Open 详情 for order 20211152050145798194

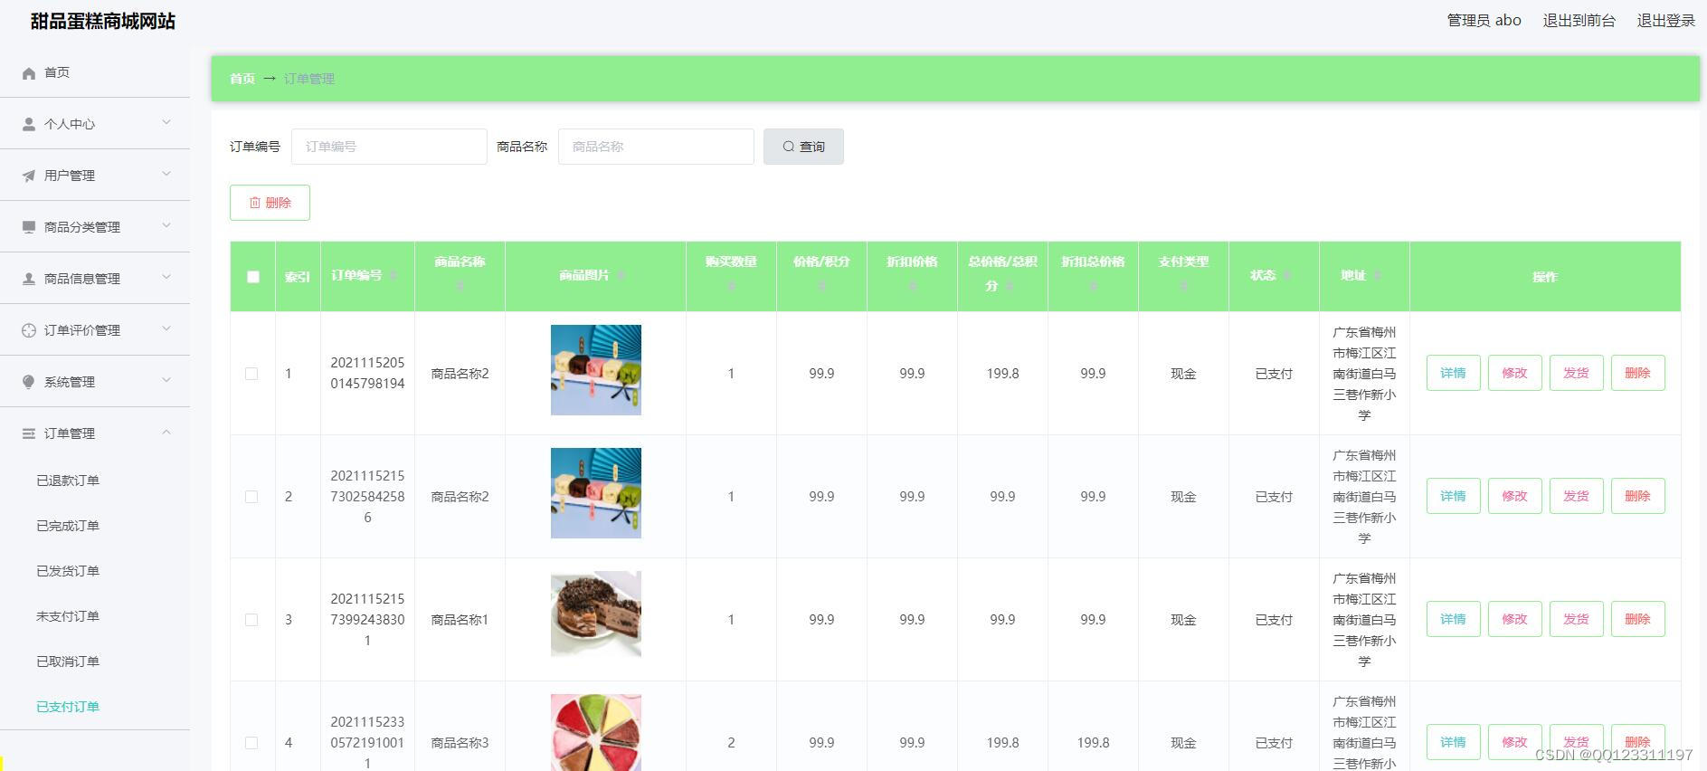pos(1453,373)
